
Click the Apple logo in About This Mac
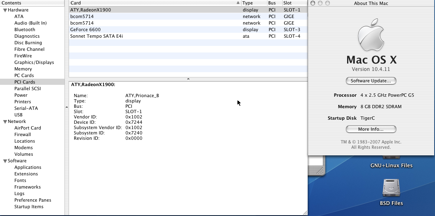[371, 35]
